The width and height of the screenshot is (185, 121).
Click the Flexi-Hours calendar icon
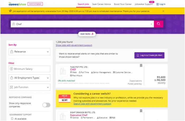click(71, 76)
